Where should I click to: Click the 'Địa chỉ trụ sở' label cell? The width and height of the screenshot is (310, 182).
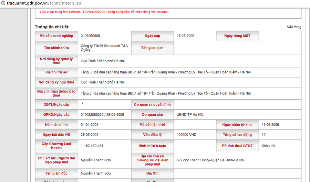tap(56, 72)
